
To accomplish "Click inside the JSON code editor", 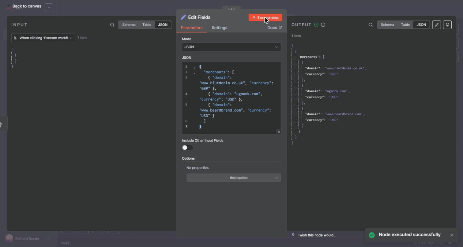I will click(231, 98).
